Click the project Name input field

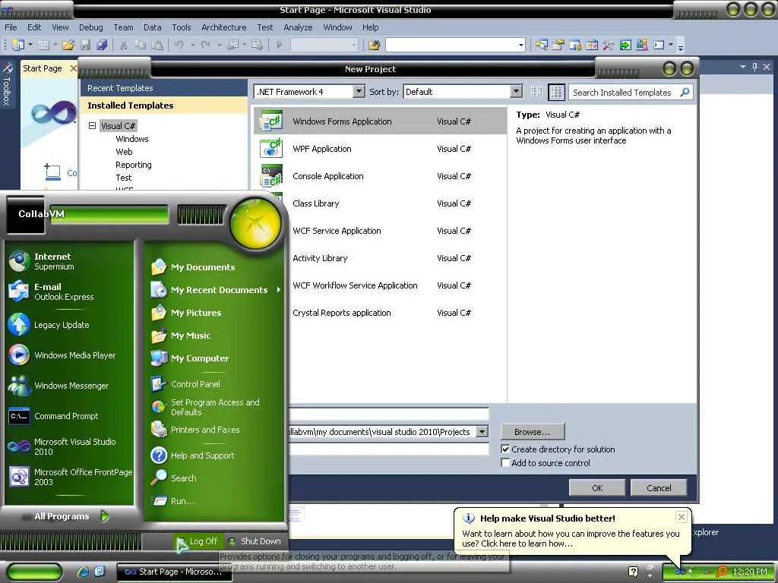coord(388,414)
